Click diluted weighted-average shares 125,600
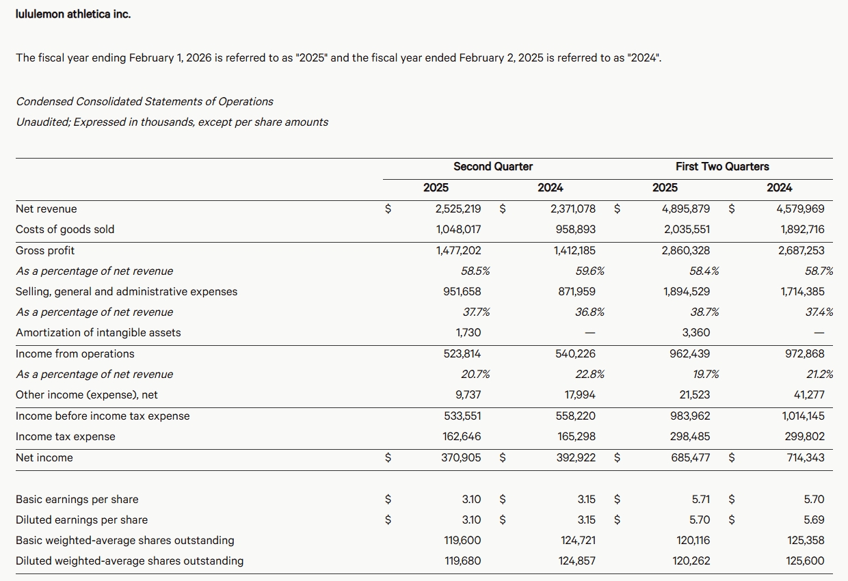Image resolution: width=848 pixels, height=581 pixels. pos(806,561)
